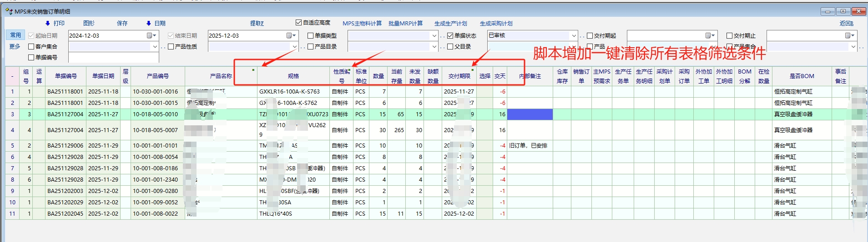
Task: Open the calendar picker for 交付期止
Action: [x=850, y=35]
